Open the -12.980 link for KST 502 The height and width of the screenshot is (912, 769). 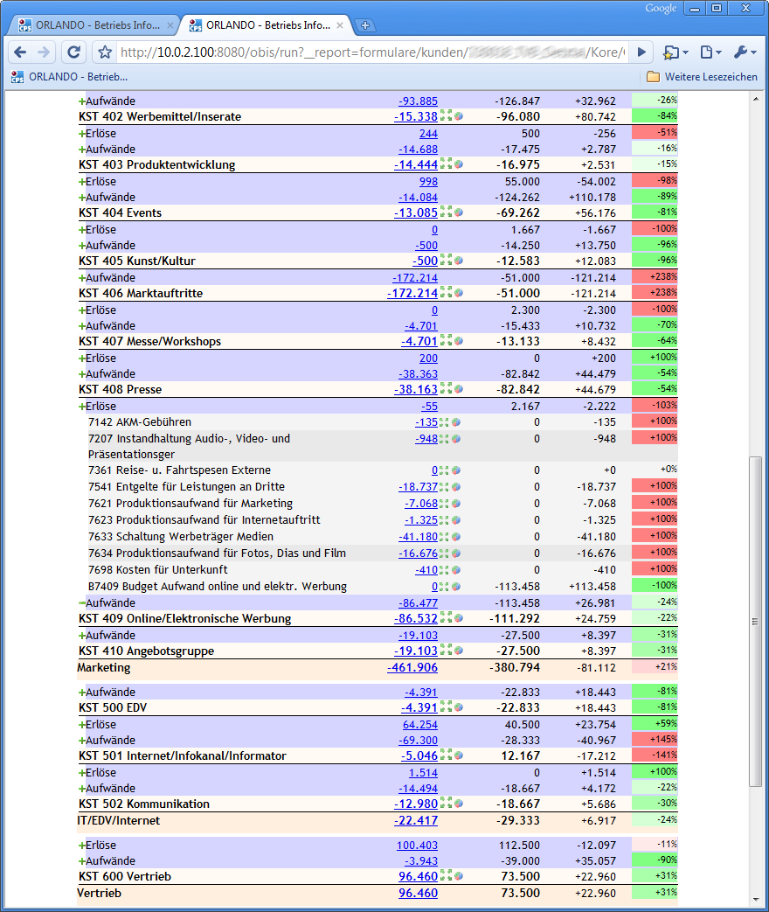coord(416,804)
